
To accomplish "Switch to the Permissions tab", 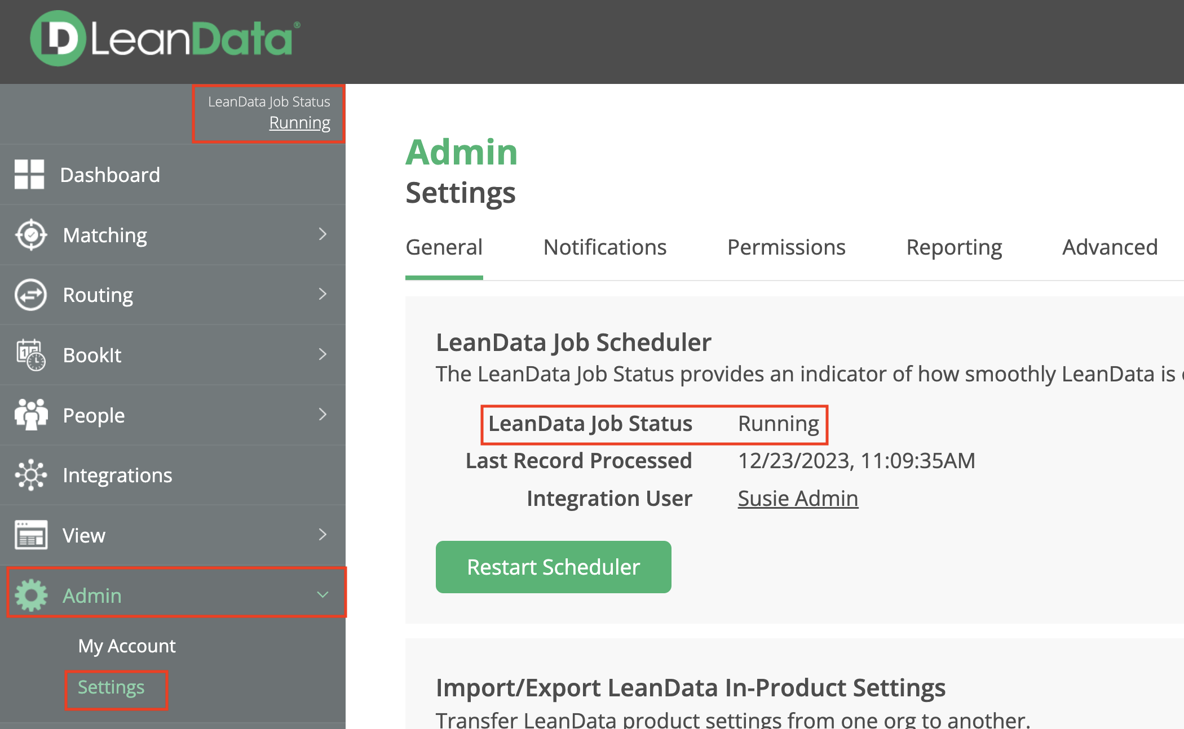I will (x=787, y=247).
